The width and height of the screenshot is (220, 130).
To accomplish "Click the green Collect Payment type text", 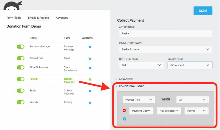I will (69, 80).
